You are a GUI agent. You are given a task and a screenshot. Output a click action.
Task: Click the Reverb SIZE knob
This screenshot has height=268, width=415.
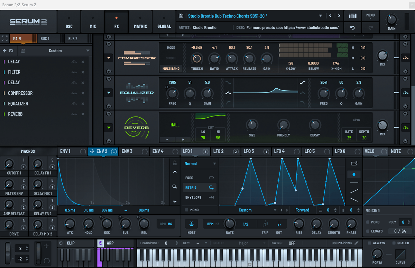[252, 125]
